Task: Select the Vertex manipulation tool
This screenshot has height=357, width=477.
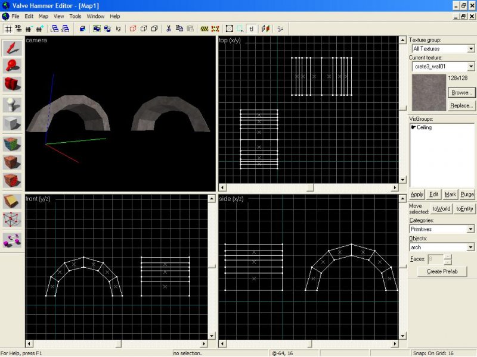Action: (x=13, y=220)
